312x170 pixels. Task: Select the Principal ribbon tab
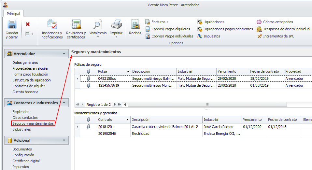coord(13,14)
